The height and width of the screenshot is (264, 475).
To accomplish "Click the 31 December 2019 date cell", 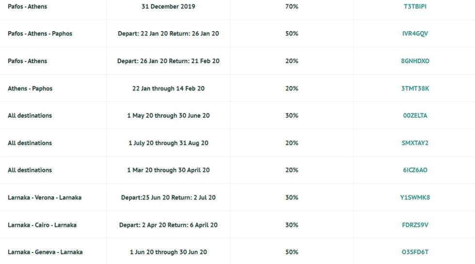I will tap(168, 6).
